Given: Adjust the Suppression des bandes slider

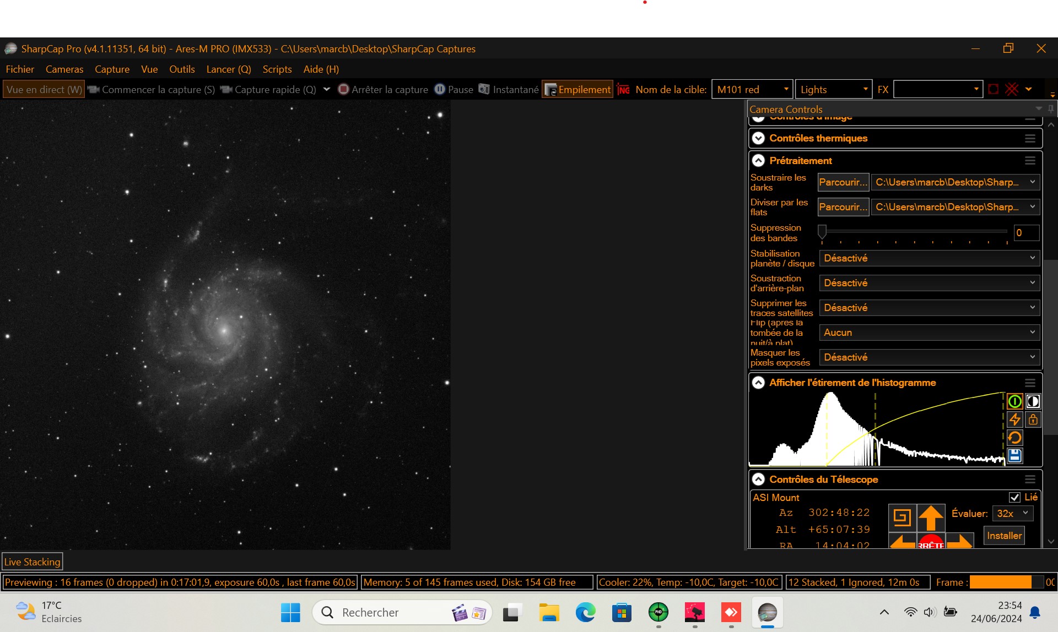Looking at the screenshot, I should 823,232.
